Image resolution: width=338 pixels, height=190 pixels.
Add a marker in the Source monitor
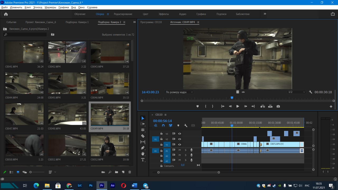click(198, 106)
